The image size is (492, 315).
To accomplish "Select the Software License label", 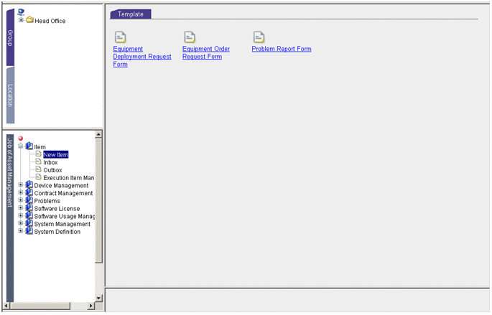I will click(x=57, y=208).
